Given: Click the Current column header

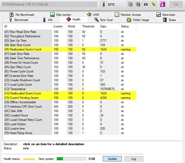Looking at the screenshot, I should click(59, 26).
